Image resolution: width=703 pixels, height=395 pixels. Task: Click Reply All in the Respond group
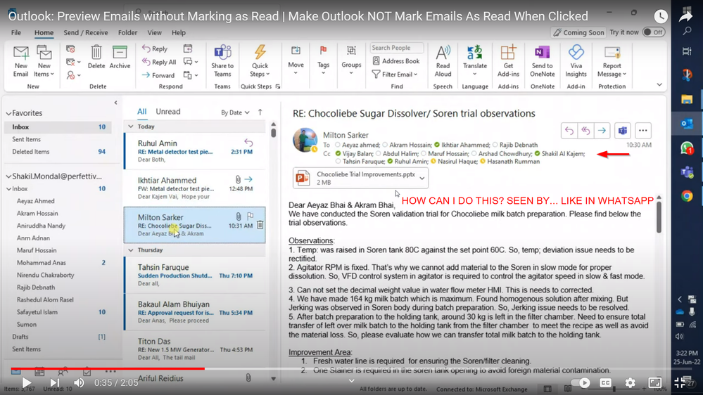coord(159,62)
